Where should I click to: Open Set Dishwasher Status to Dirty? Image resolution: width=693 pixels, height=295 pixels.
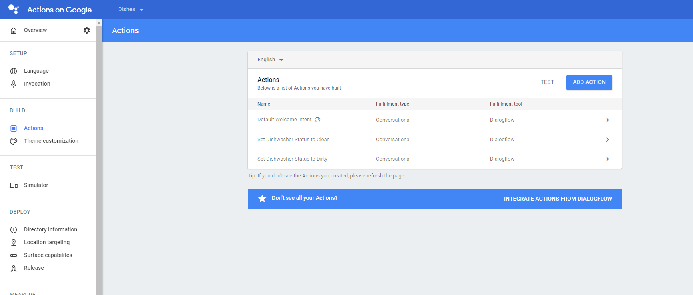point(435,159)
